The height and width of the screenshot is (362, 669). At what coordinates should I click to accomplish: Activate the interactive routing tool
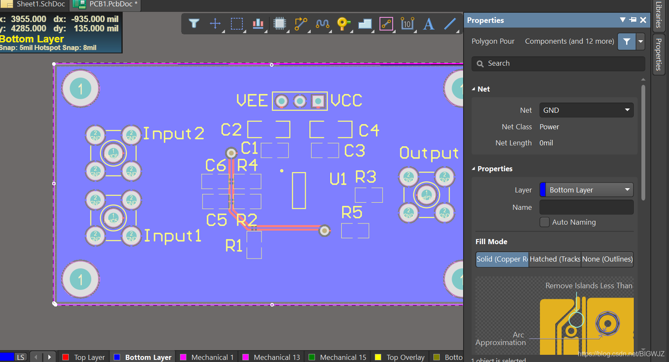(301, 23)
